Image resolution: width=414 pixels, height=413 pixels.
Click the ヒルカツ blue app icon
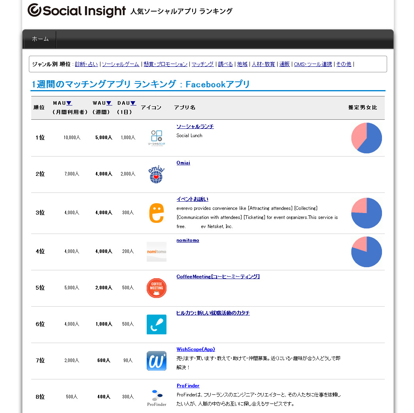click(x=156, y=324)
